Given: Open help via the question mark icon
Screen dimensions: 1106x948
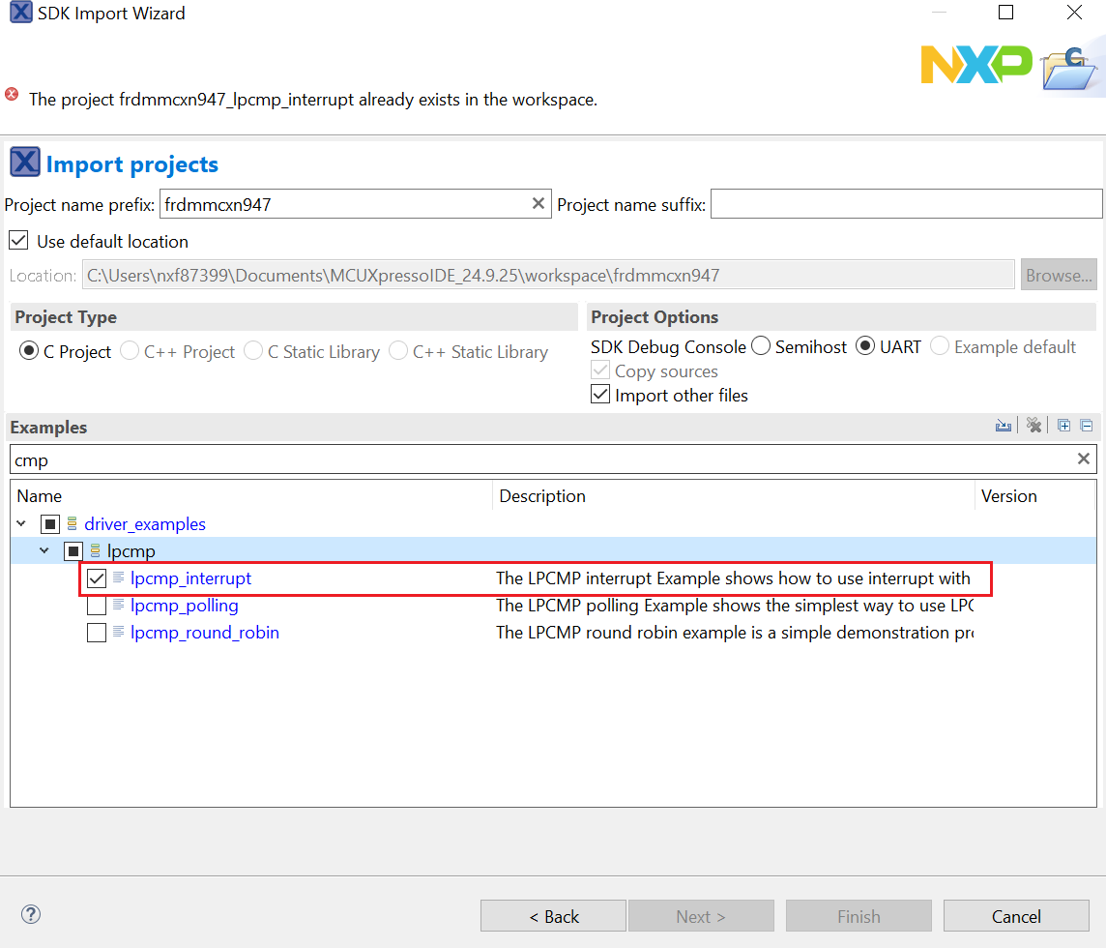Looking at the screenshot, I should click(30, 914).
